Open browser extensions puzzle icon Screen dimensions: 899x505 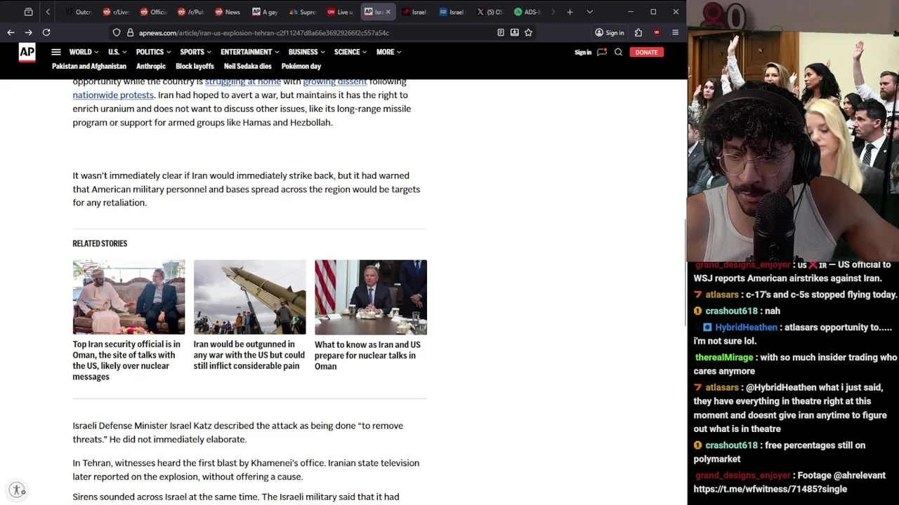click(x=638, y=32)
